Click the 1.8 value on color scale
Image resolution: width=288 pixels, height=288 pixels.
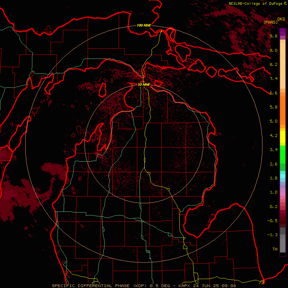pyautogui.click(x=274, y=178)
